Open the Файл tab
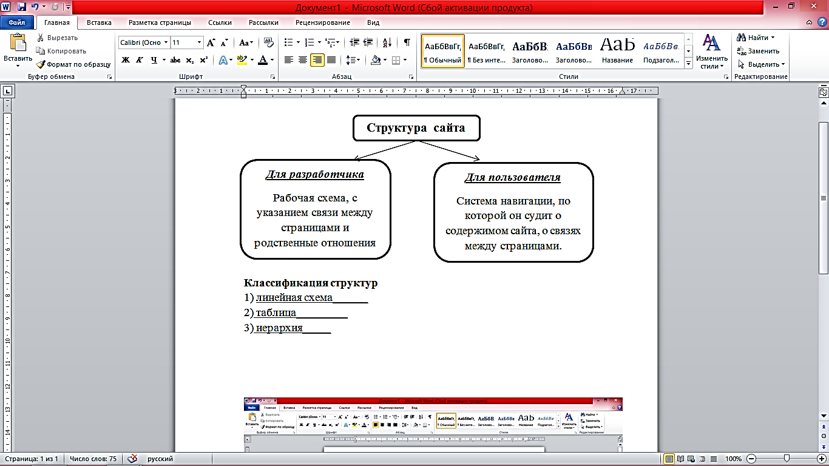This screenshot has height=466, width=829. [17, 22]
